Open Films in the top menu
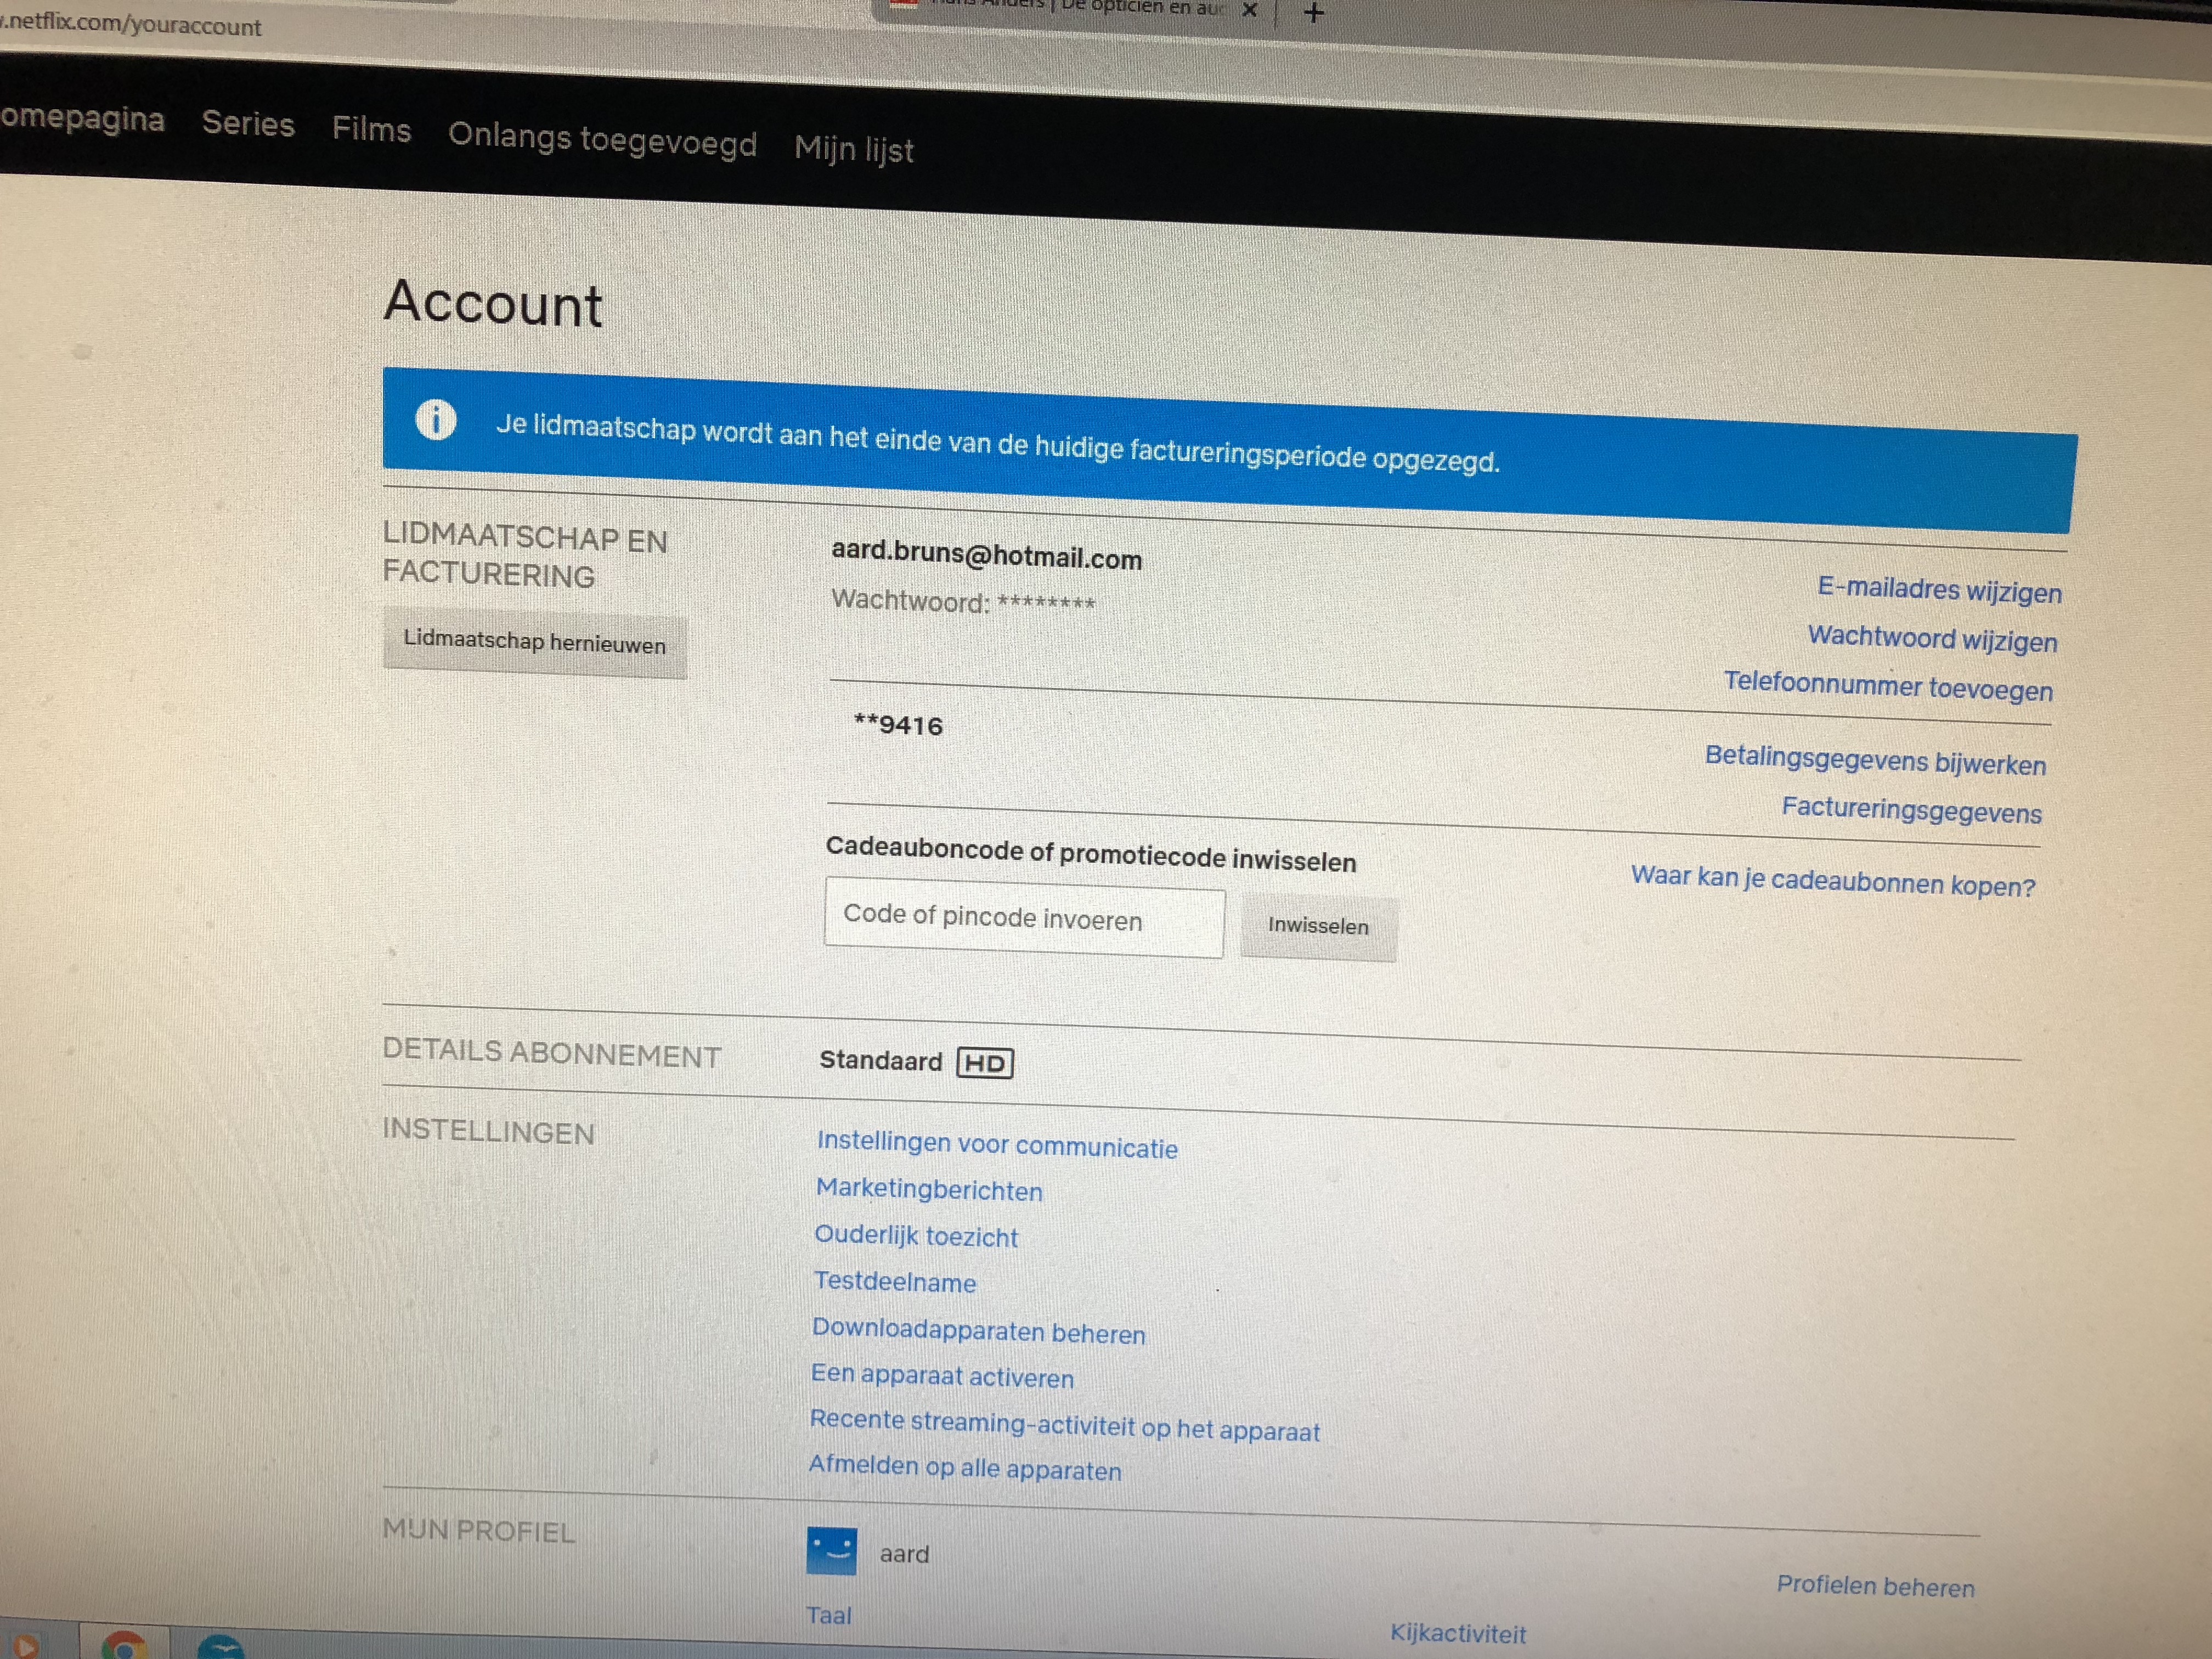This screenshot has height=1659, width=2212. click(x=371, y=129)
